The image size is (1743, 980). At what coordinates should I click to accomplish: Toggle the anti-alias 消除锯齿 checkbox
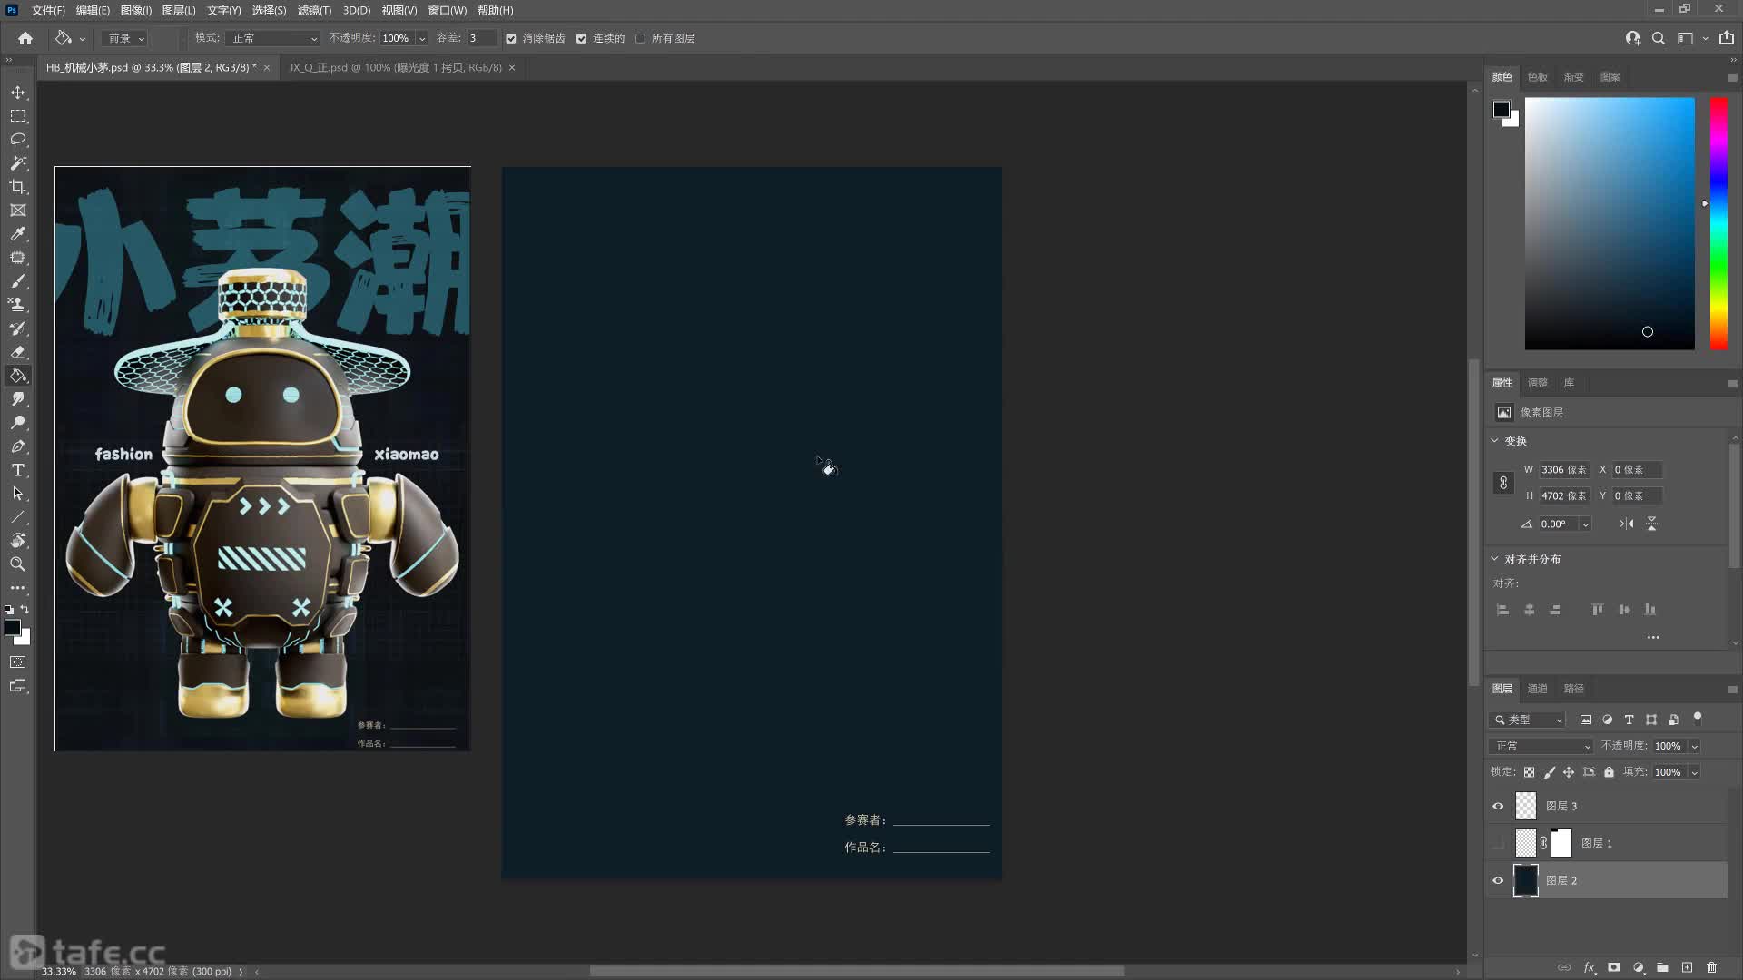point(511,38)
